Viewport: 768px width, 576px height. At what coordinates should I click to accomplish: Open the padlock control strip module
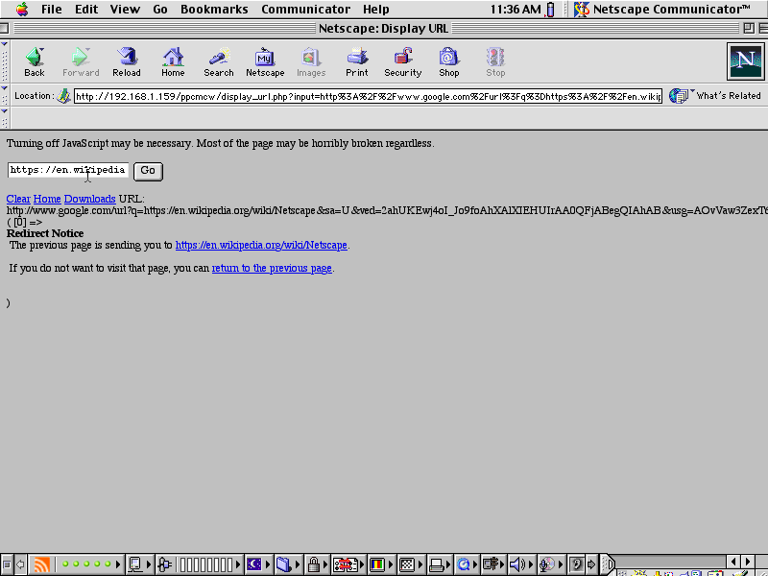[x=317, y=564]
